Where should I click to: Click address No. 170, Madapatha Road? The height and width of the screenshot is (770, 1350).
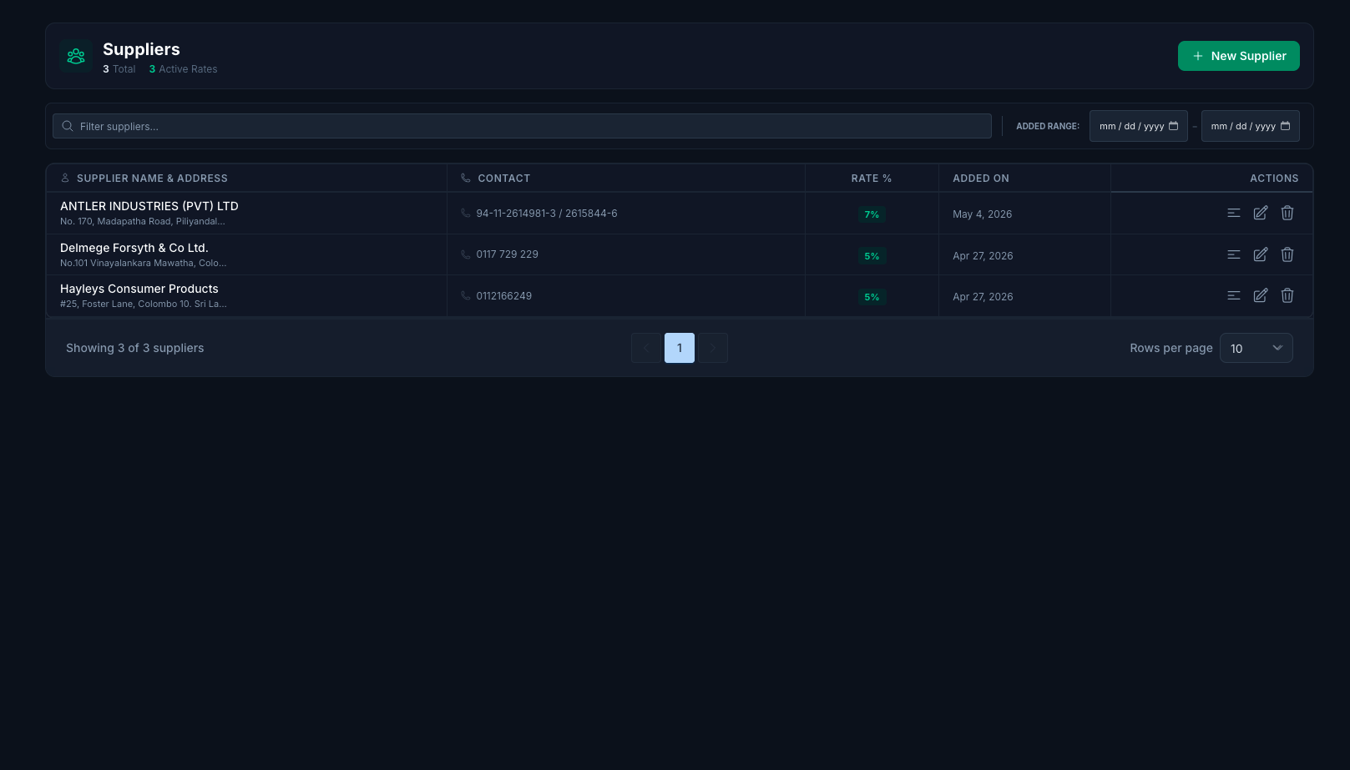[143, 222]
